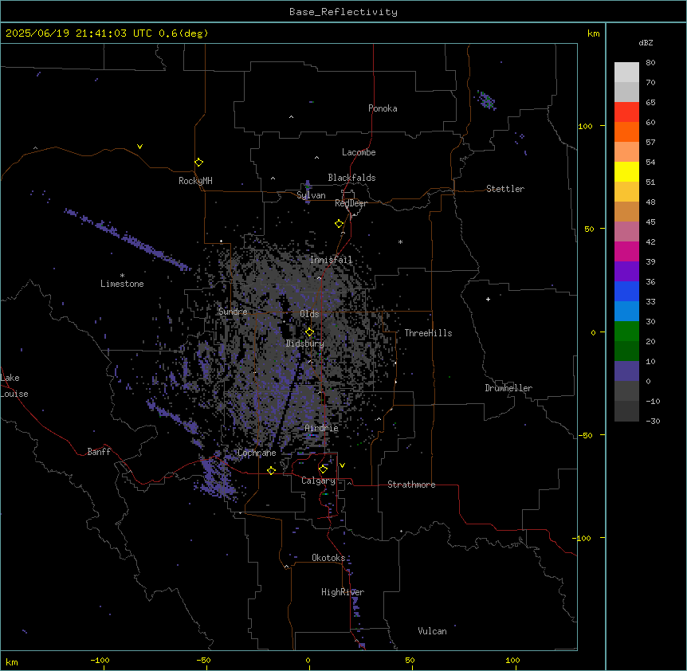
Task: Click the dBZ legend heading
Action: point(646,43)
